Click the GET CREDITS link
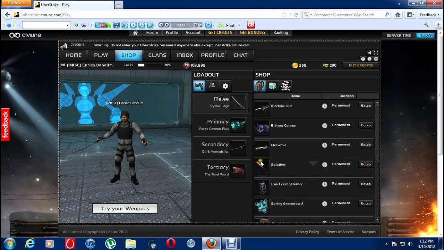 point(220,33)
